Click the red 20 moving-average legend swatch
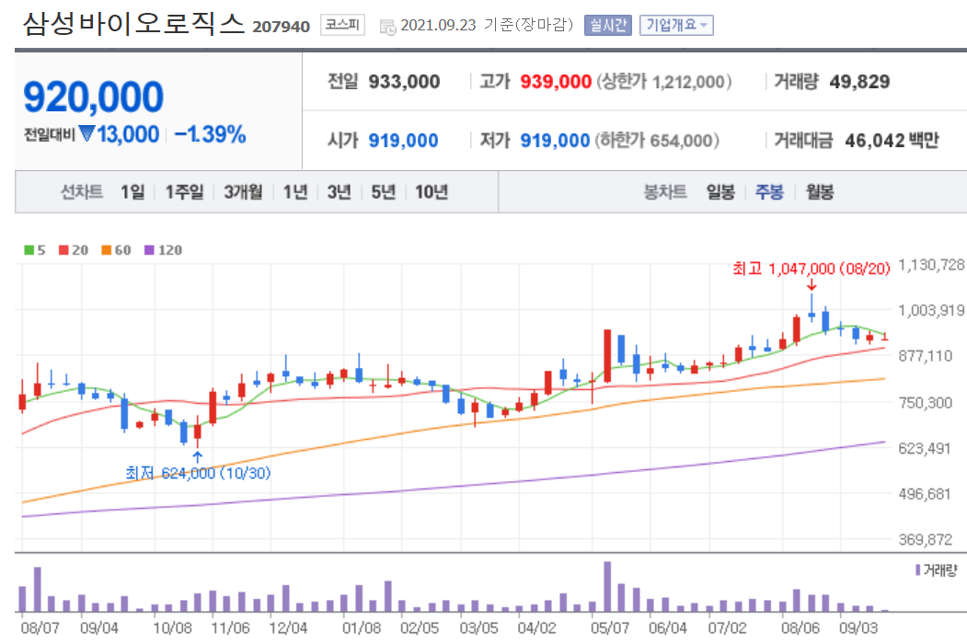Viewport: 967px width, 644px height. click(63, 250)
